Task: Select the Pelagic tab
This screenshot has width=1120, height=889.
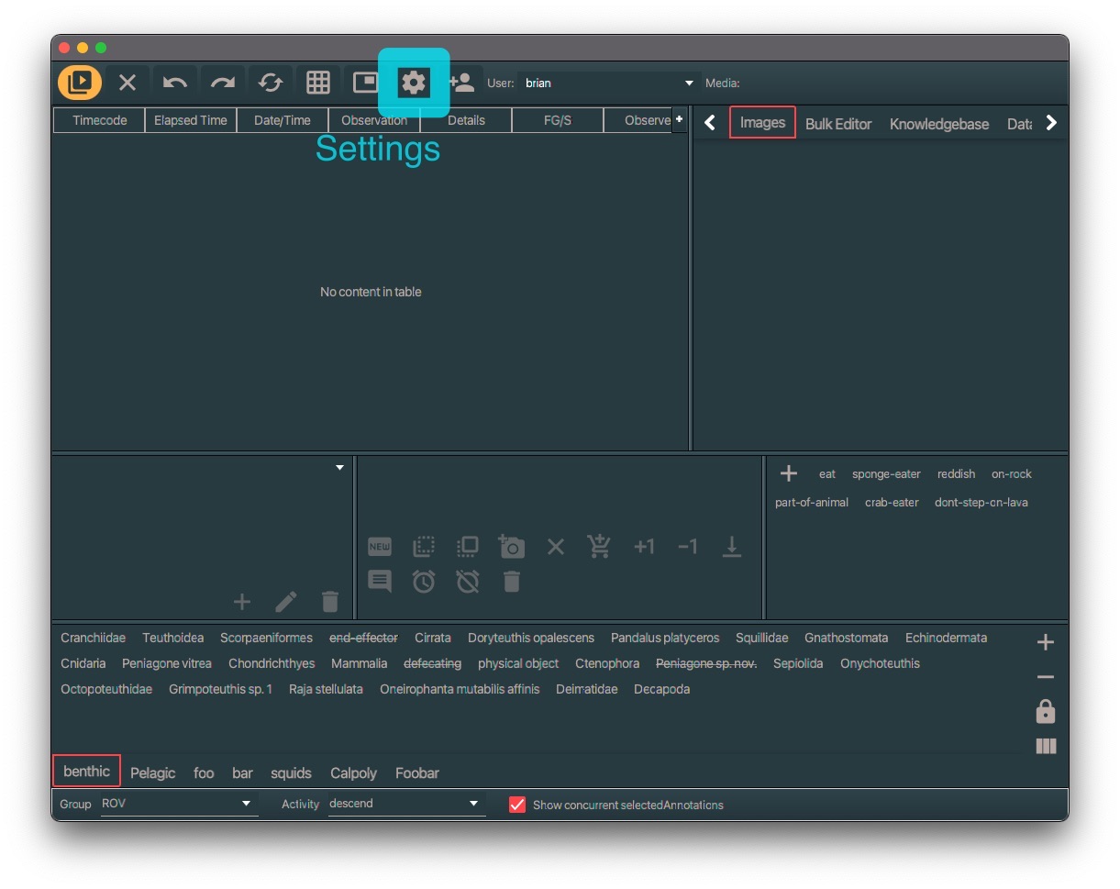Action: [152, 772]
